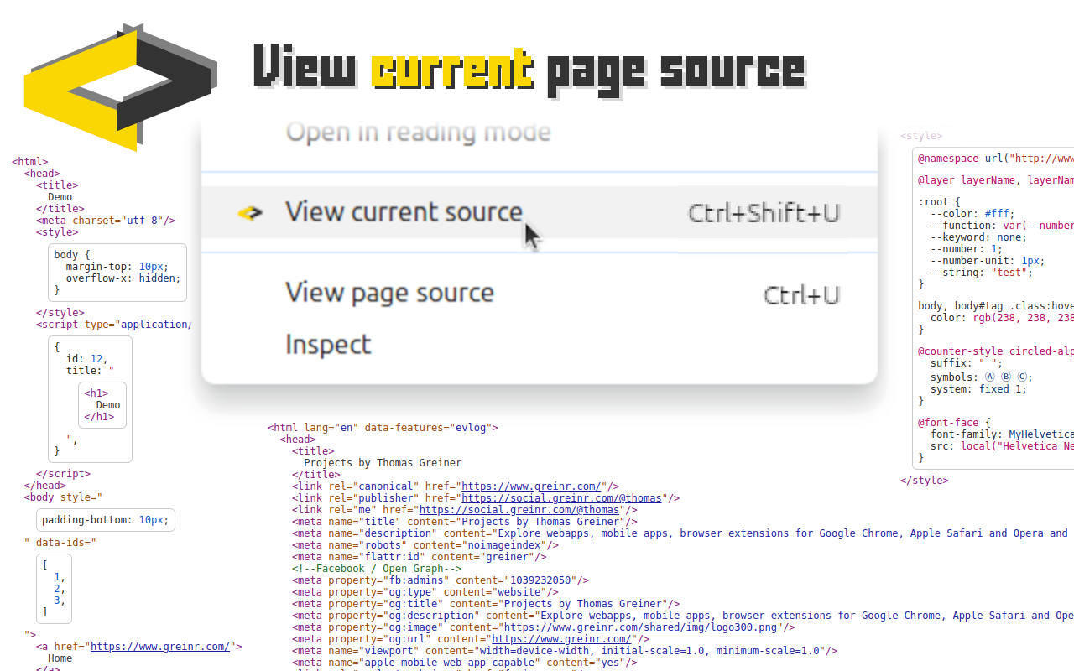
Task: Click the "id: 12," line
Action: click(87, 359)
